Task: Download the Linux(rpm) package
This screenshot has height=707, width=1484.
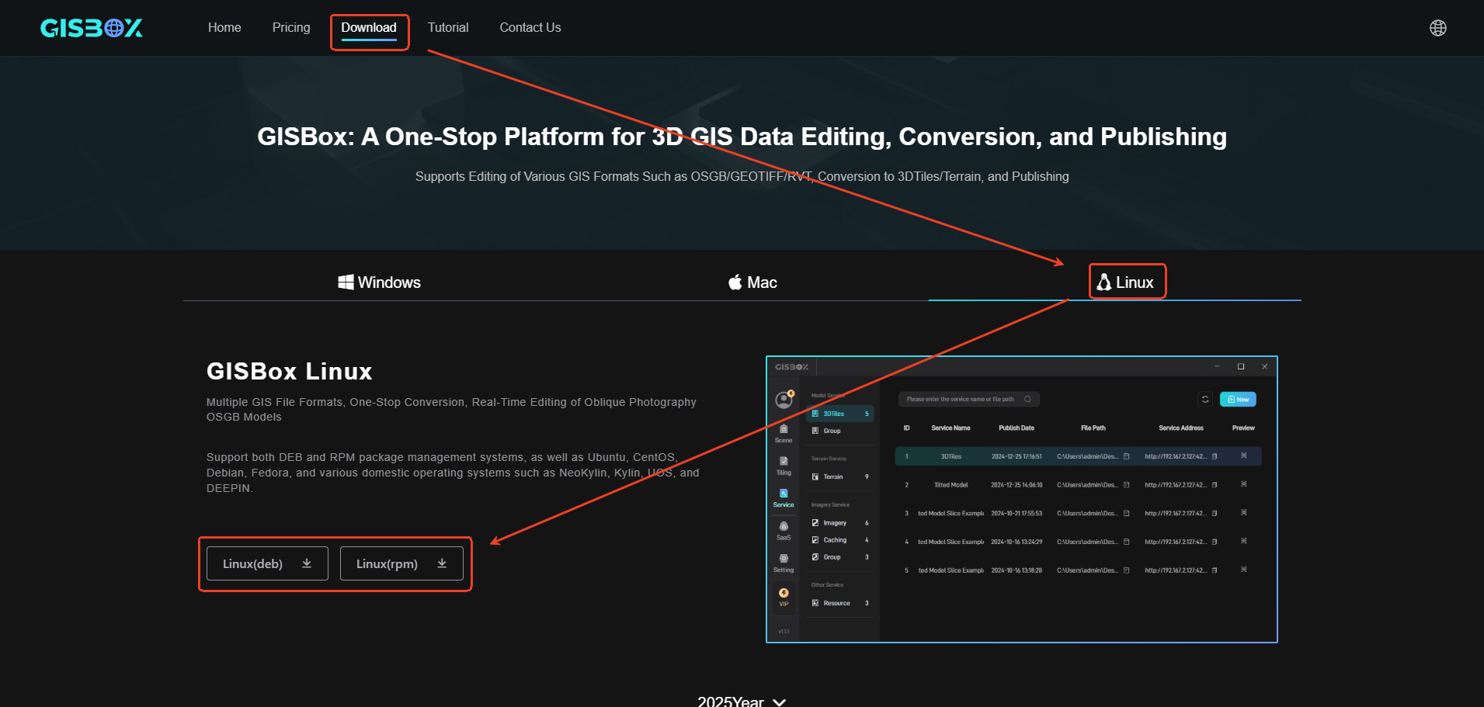Action: pos(401,563)
